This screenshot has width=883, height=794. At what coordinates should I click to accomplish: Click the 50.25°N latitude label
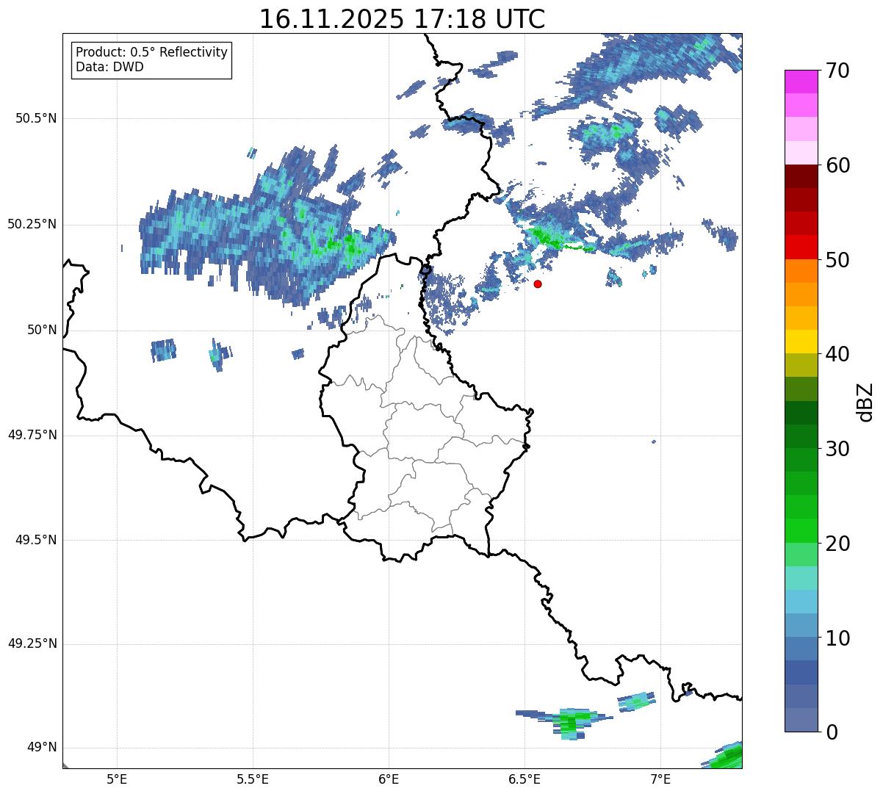point(32,225)
